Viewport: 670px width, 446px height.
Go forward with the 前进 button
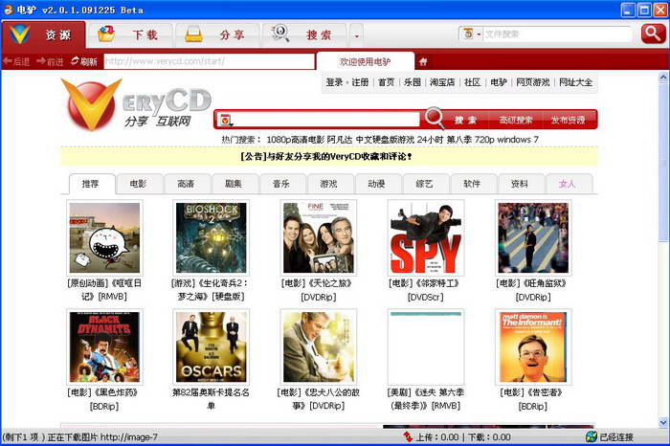point(50,61)
